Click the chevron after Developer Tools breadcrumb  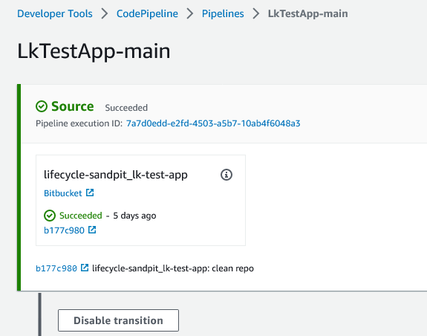click(x=104, y=13)
